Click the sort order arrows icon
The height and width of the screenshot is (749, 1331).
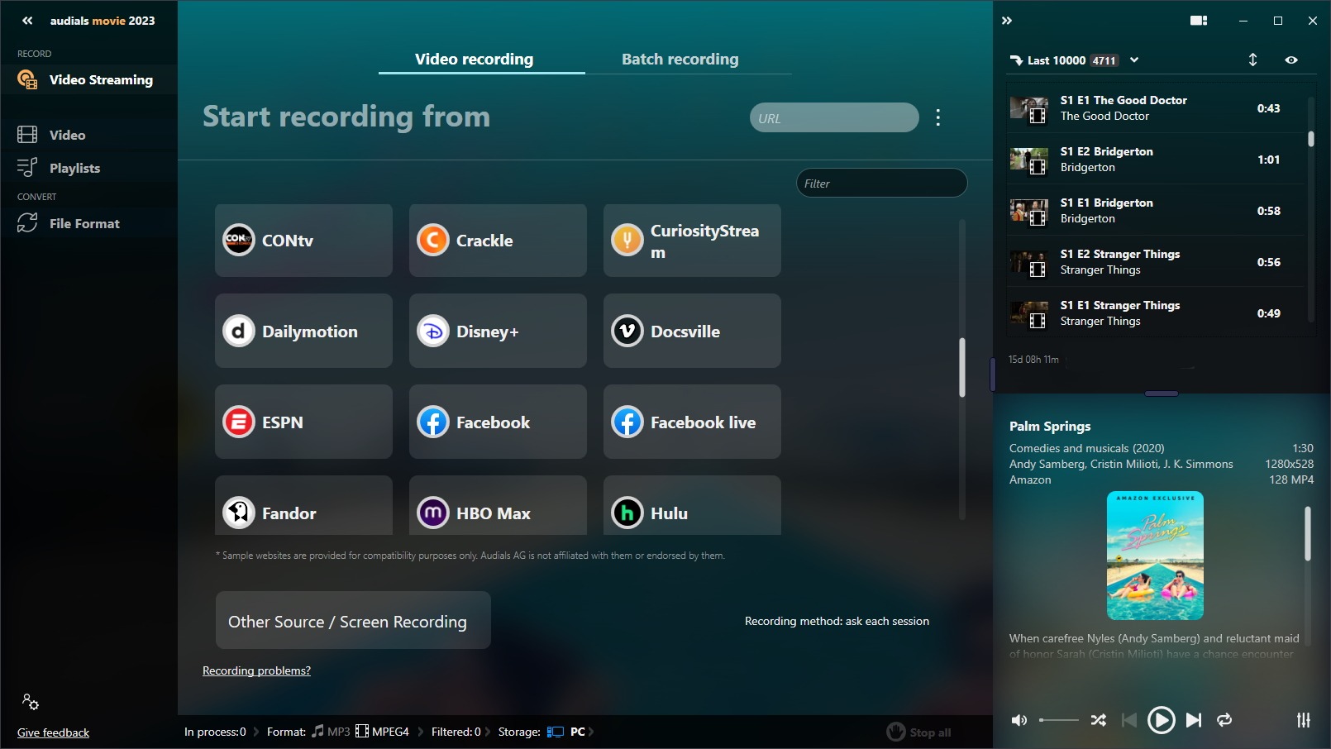(1252, 60)
